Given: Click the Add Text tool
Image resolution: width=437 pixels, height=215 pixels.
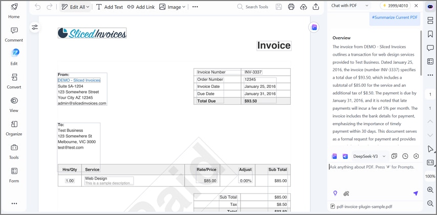Looking at the screenshot, I should coord(110,7).
